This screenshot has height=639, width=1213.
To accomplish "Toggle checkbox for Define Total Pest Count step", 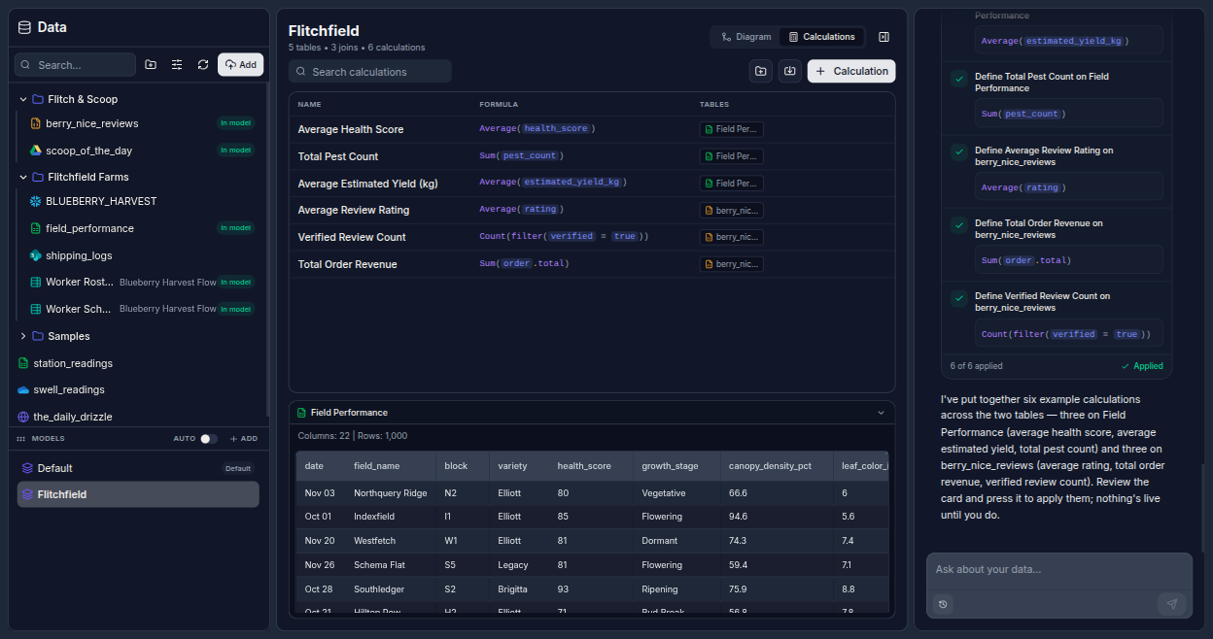I will 958,79.
